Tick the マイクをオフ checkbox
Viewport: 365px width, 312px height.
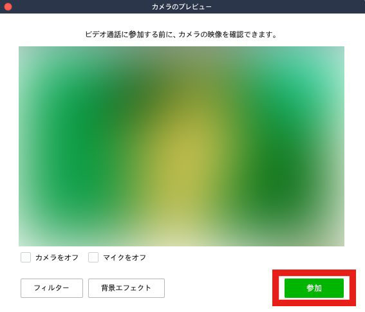(x=93, y=257)
